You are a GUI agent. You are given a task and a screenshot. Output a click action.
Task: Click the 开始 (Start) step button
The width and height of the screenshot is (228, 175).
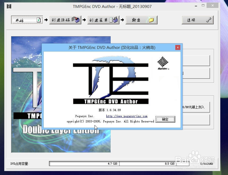click(27, 20)
